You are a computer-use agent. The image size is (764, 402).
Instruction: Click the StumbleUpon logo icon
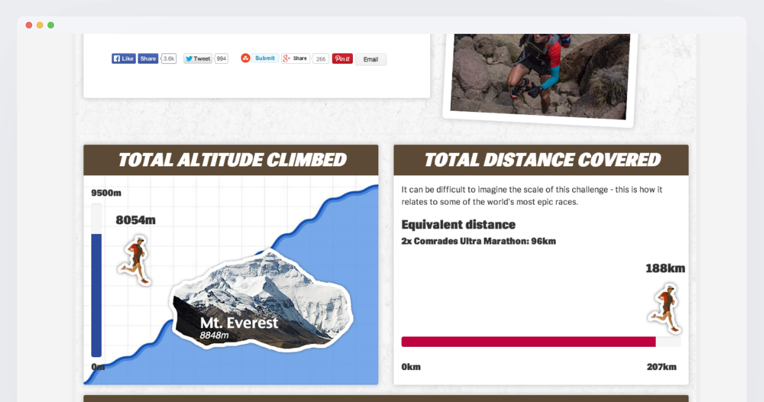245,58
